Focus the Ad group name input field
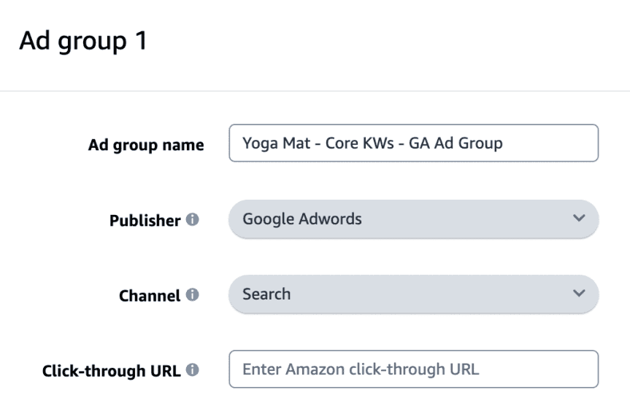Viewport: 630px width, 419px height. tap(413, 143)
